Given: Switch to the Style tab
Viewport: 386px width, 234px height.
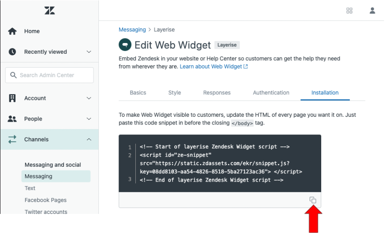Looking at the screenshot, I should click(x=174, y=93).
